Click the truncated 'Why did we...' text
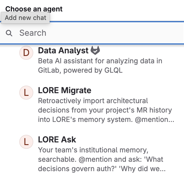Image resolution: width=184 pixels, height=177 pixels. tap(148, 169)
